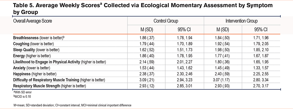The height and width of the screenshot is (109, 293).
Task: Click the Happiness row label
Action: (x=35, y=74)
